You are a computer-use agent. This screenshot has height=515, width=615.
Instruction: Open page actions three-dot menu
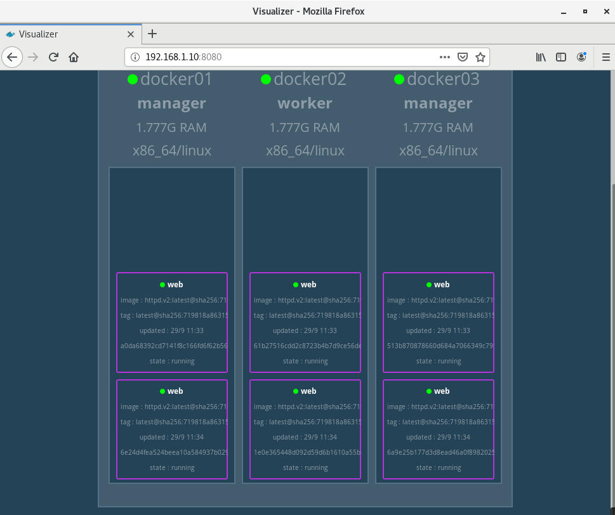[444, 57]
